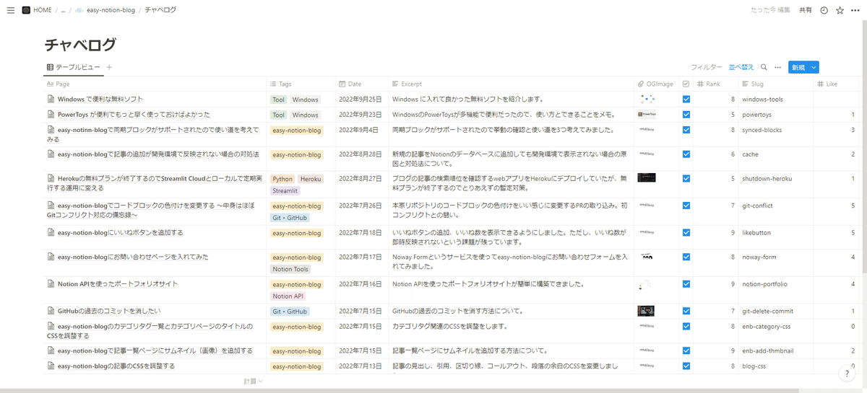Uncheck the checkbox in noway-form row
867x393 pixels.
point(686,257)
